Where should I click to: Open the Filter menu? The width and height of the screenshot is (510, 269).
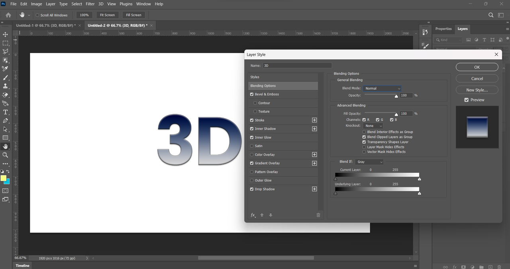90,4
